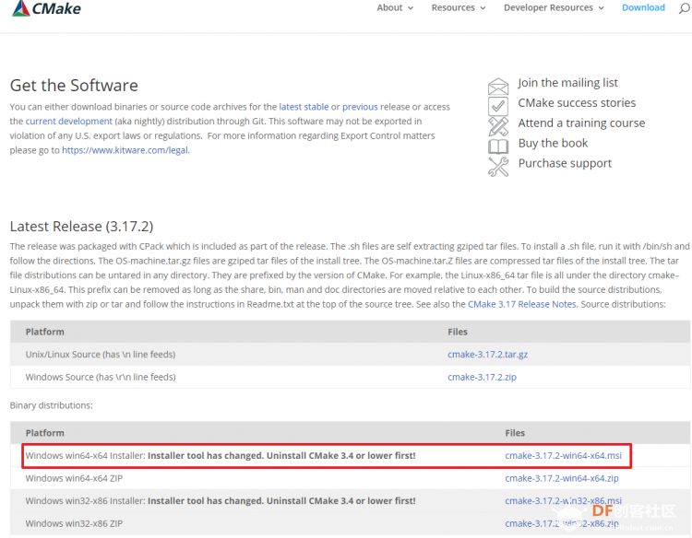Viewport: 692px width, 538px height.
Task: Download cmake-3.17.2-win64-x64.msi installer
Action: (x=563, y=456)
